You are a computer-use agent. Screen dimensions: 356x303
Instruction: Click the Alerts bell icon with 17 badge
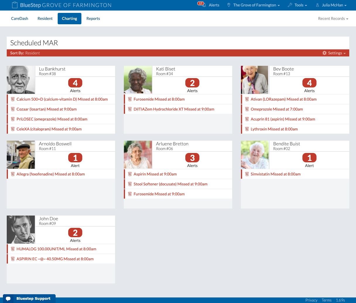[x=201, y=5]
